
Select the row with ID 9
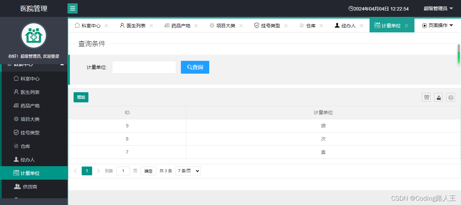tap(265, 126)
